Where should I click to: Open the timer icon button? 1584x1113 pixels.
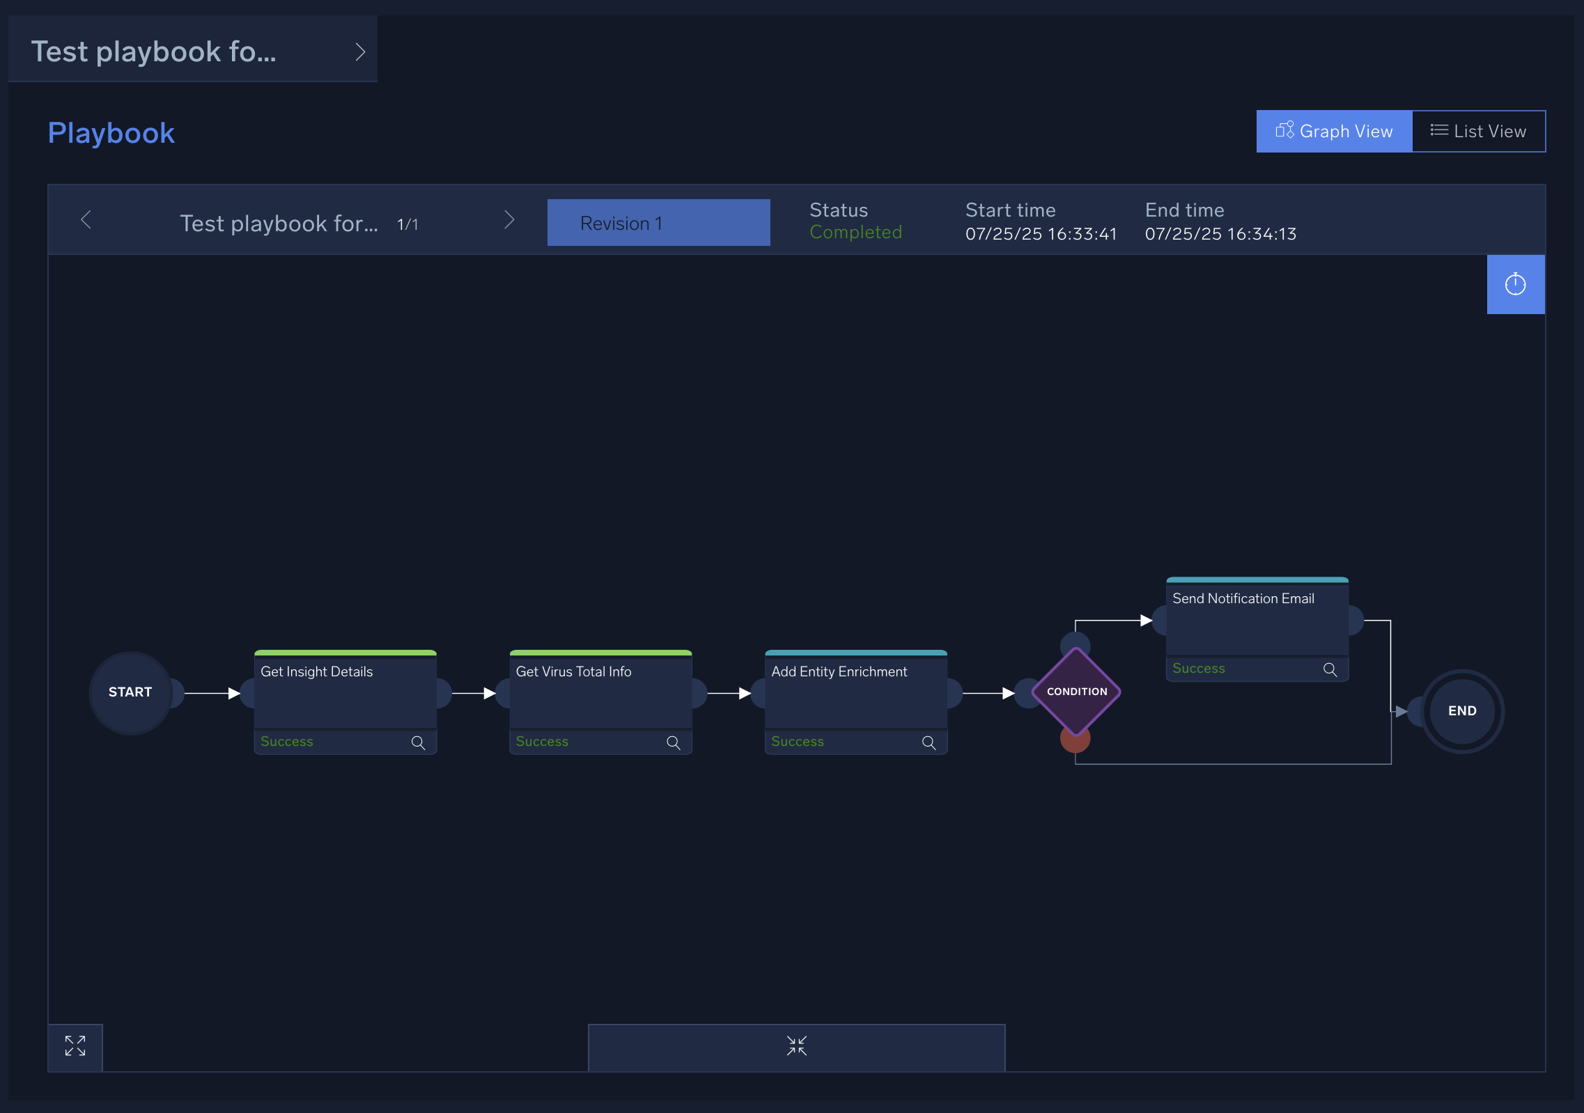pyautogui.click(x=1515, y=284)
